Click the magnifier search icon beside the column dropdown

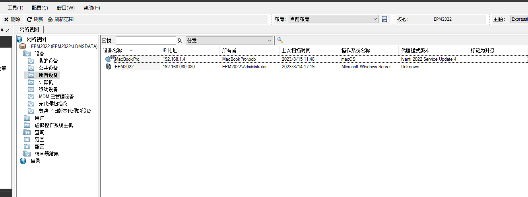click(280, 40)
